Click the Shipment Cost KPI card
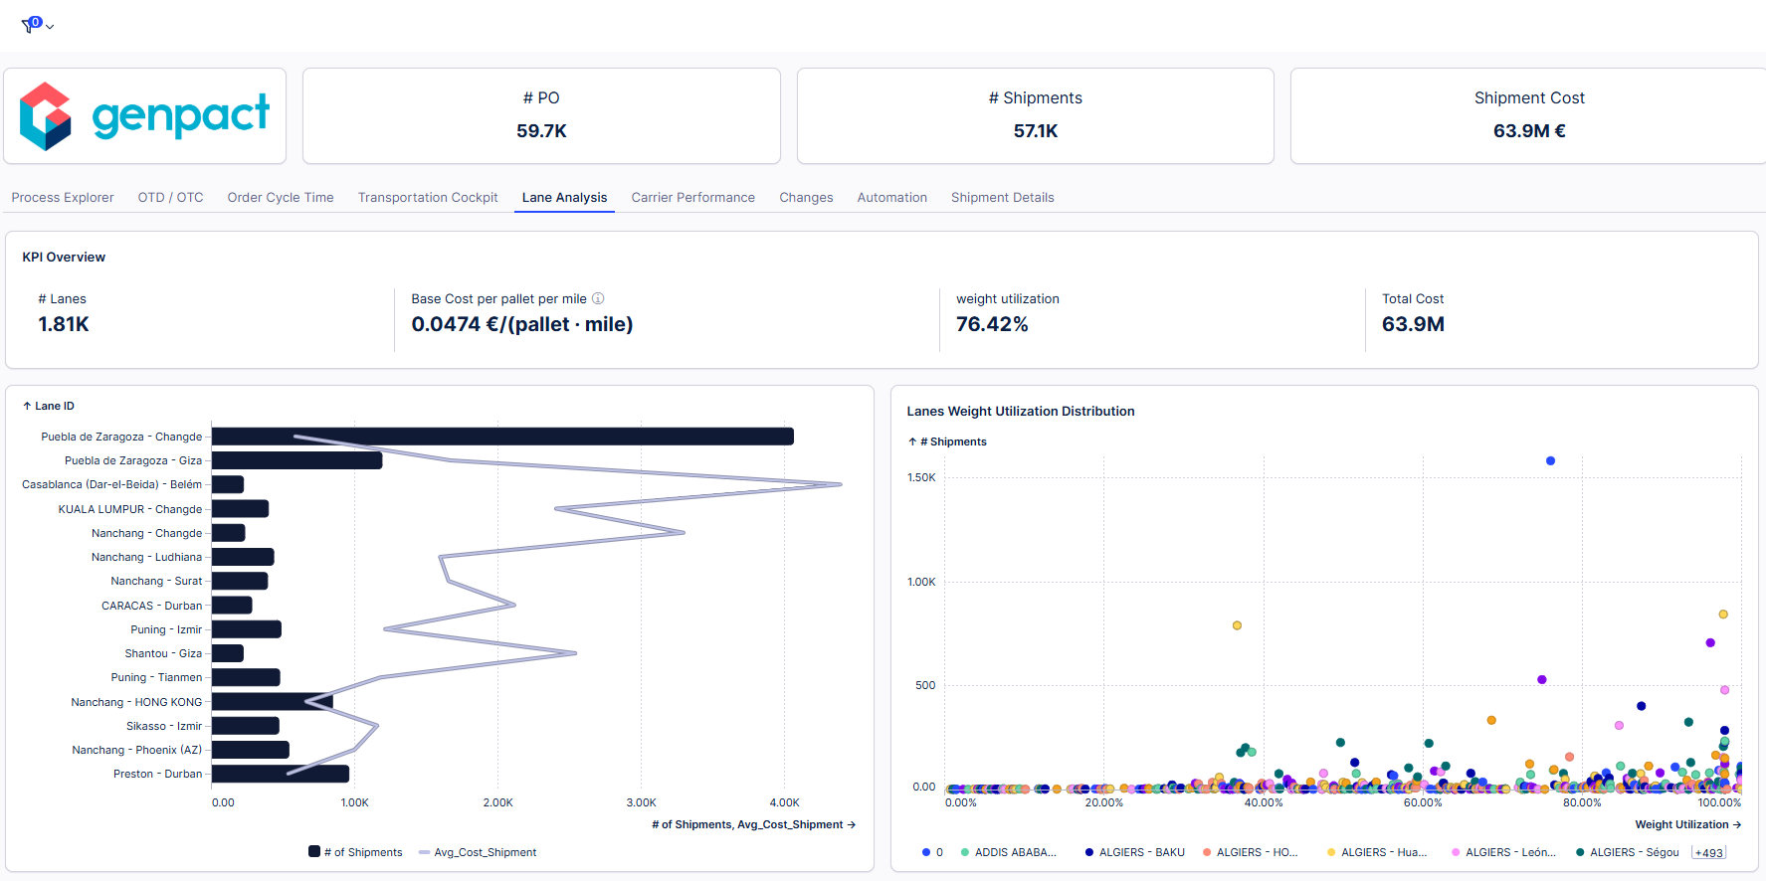 point(1528,115)
